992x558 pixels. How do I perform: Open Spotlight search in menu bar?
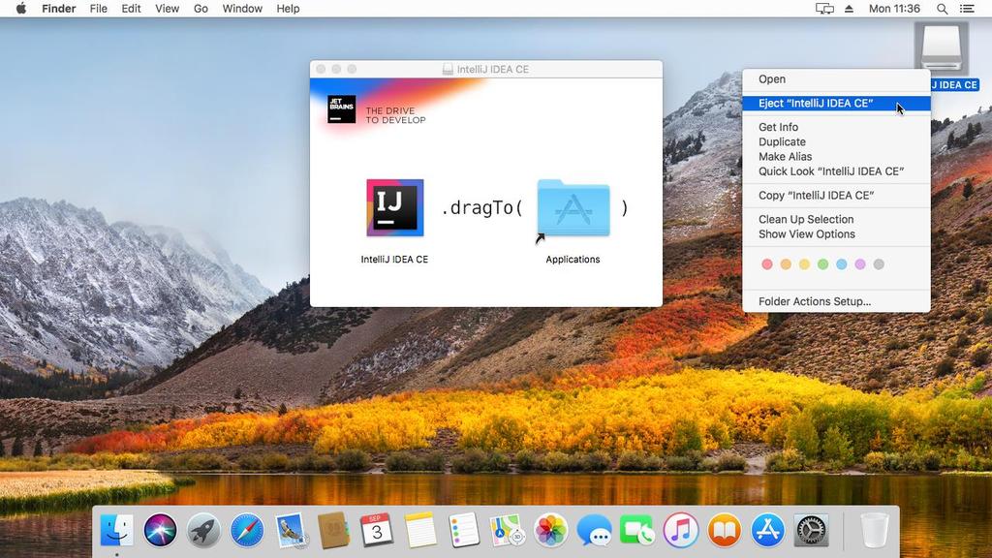tap(942, 8)
